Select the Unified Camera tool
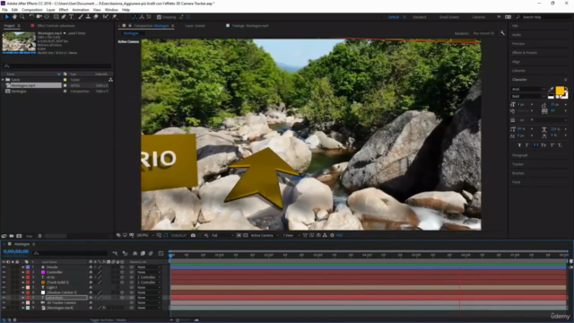Image resolution: width=574 pixels, height=323 pixels. (39, 17)
